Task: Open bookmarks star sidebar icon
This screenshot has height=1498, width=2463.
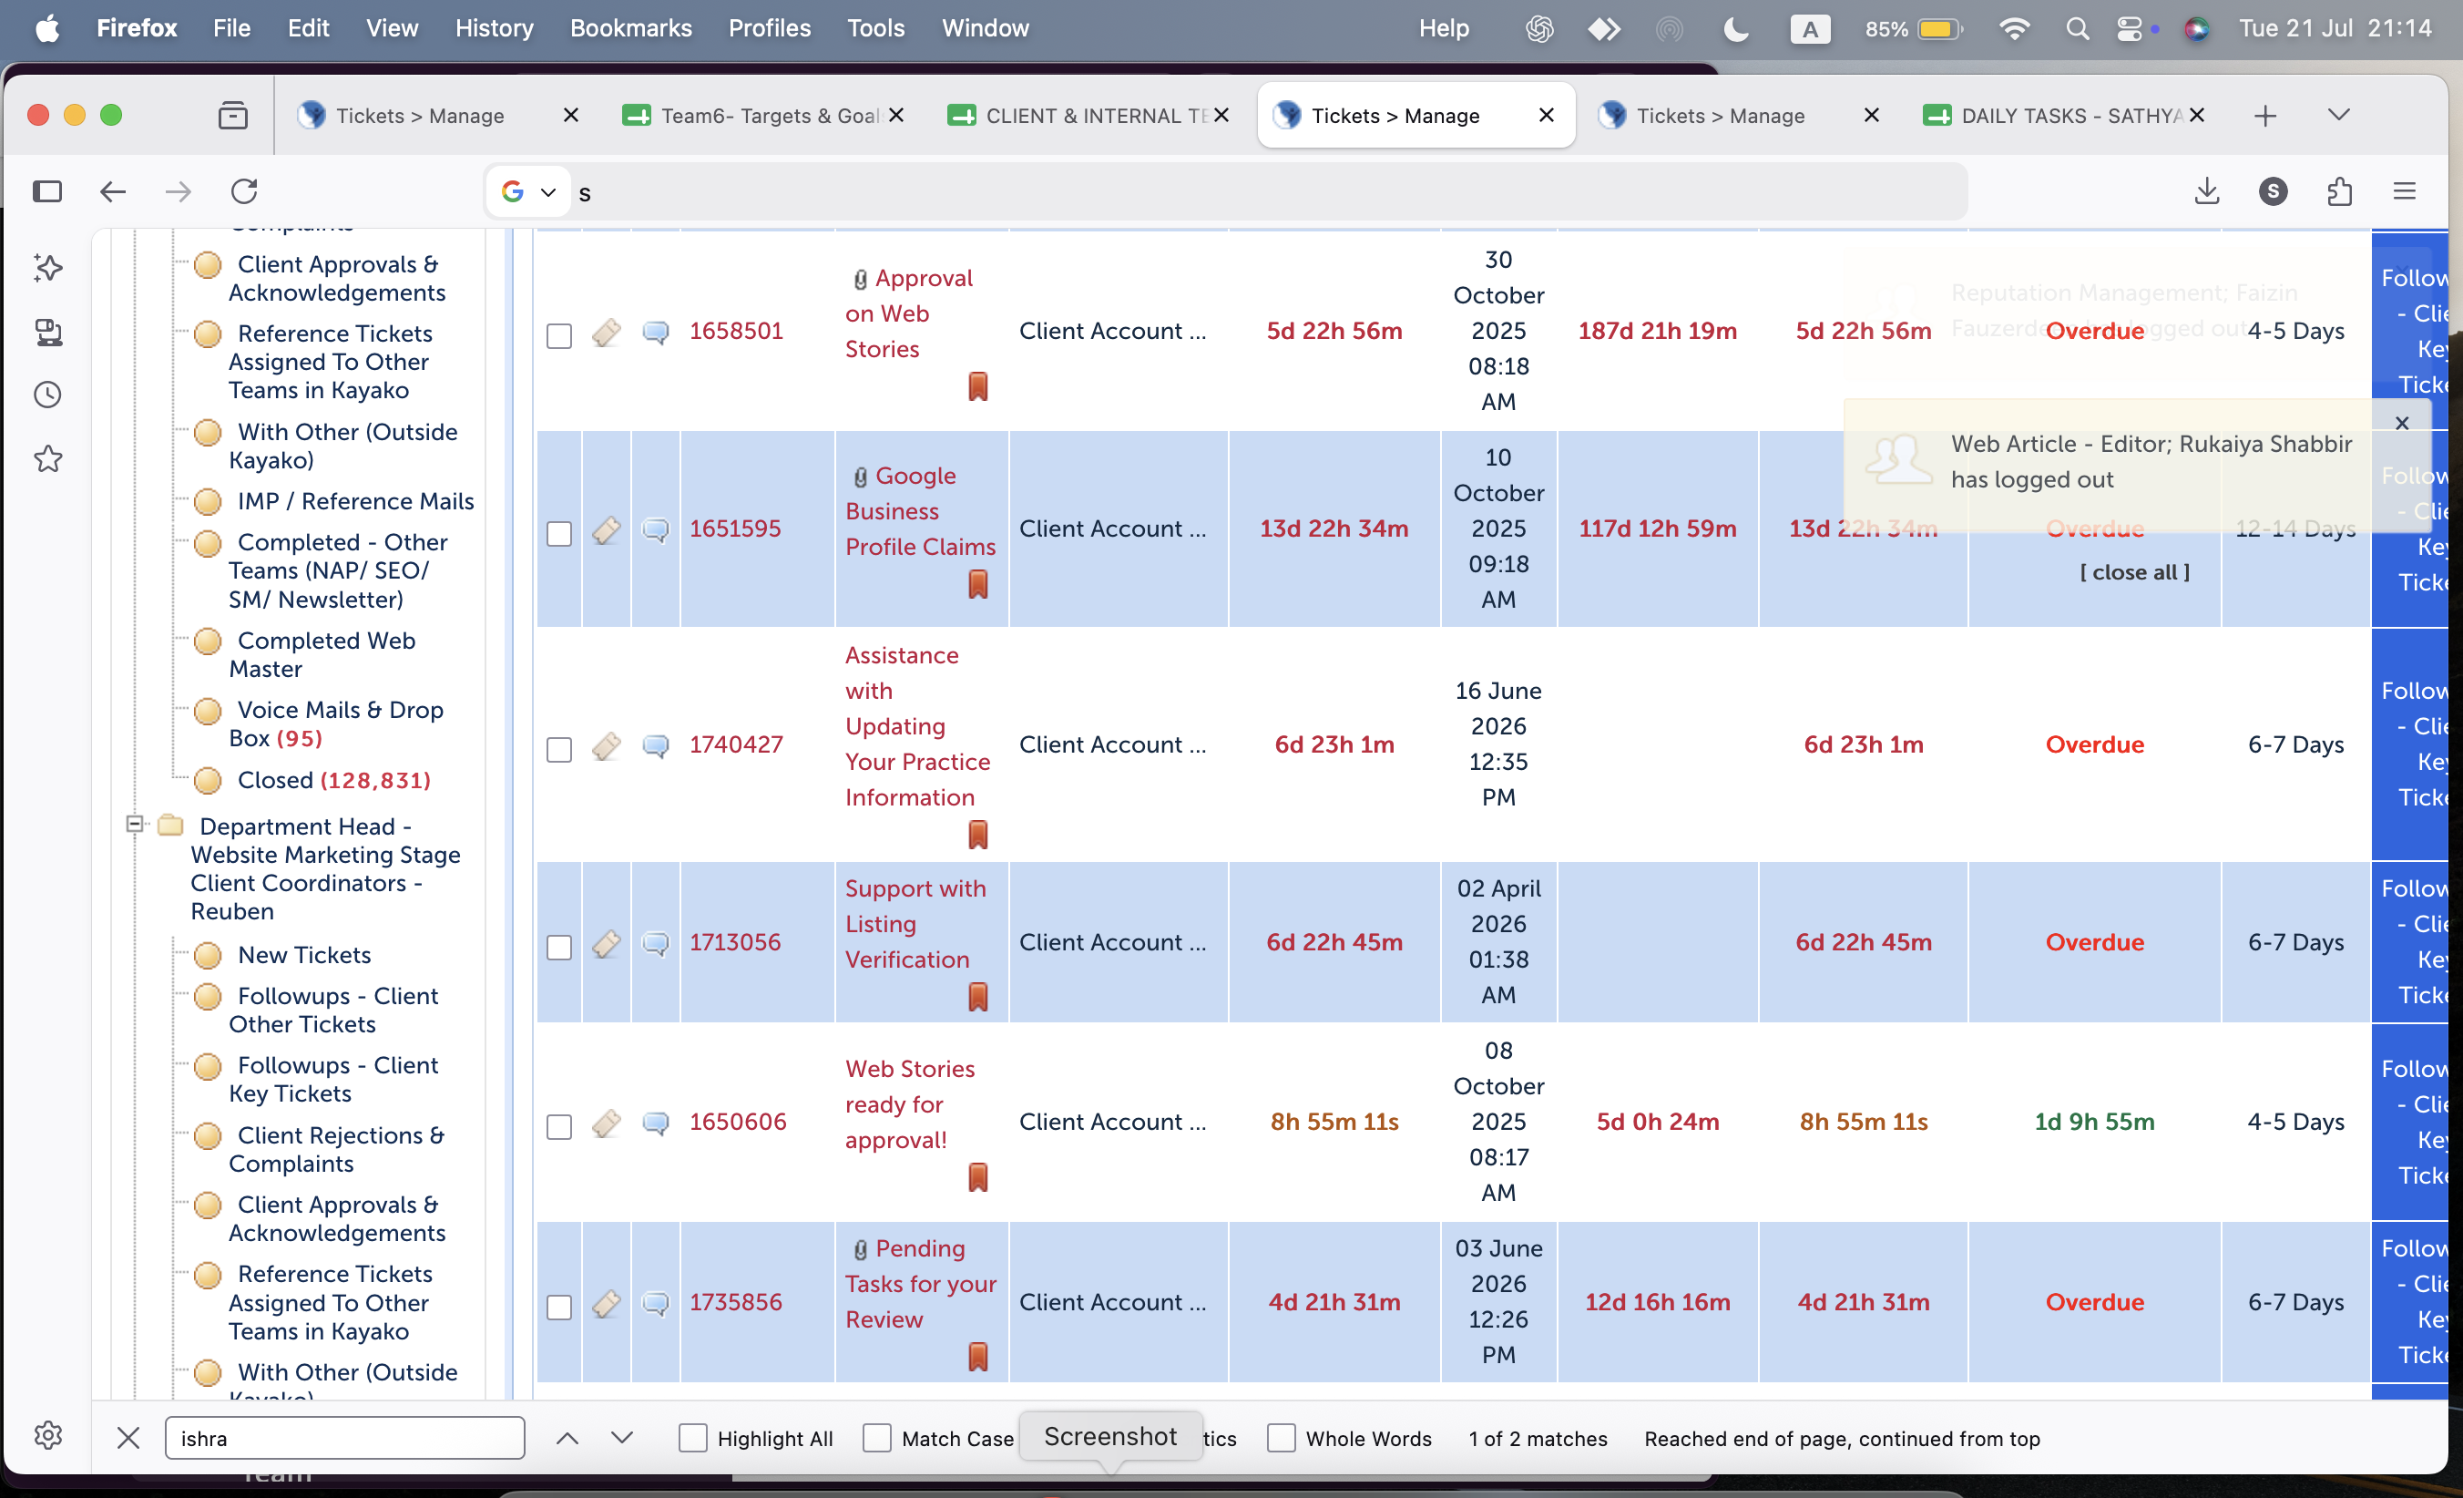Action: coord(48,459)
